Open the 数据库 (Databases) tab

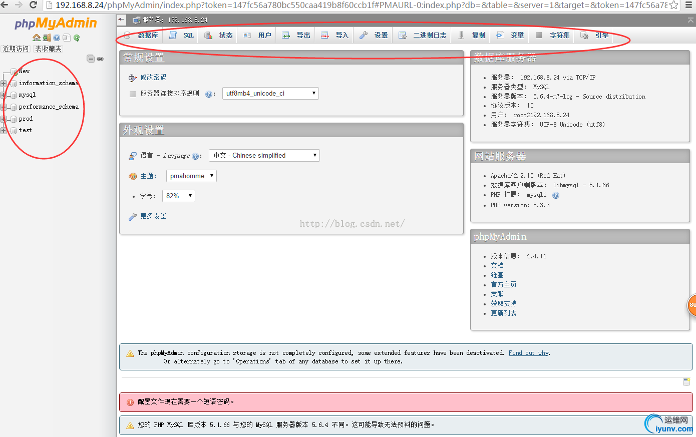click(x=141, y=36)
